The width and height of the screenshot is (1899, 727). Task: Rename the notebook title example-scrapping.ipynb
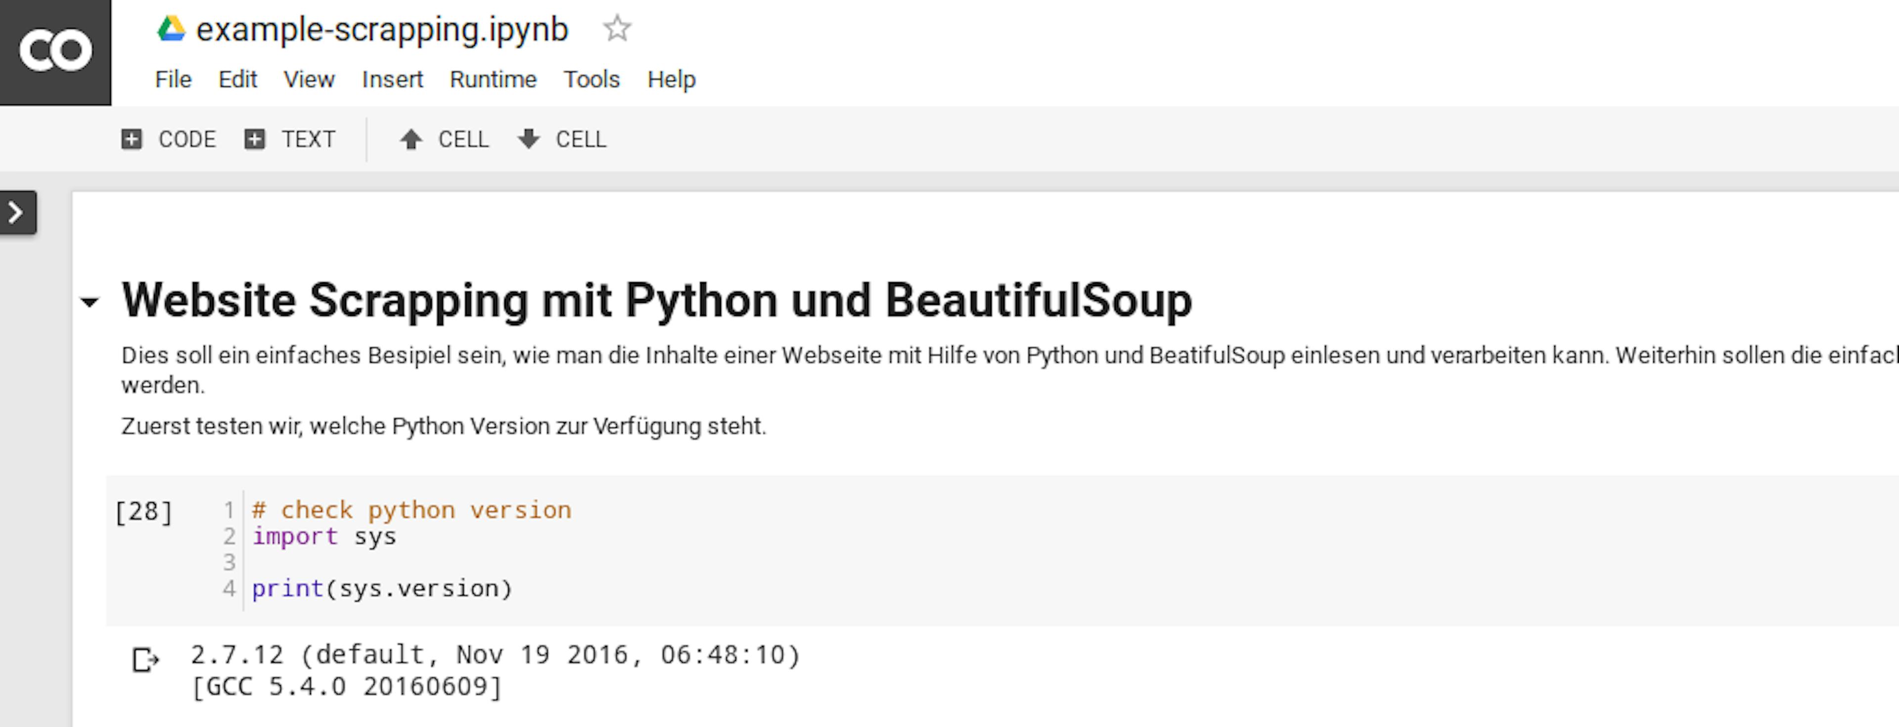[382, 30]
